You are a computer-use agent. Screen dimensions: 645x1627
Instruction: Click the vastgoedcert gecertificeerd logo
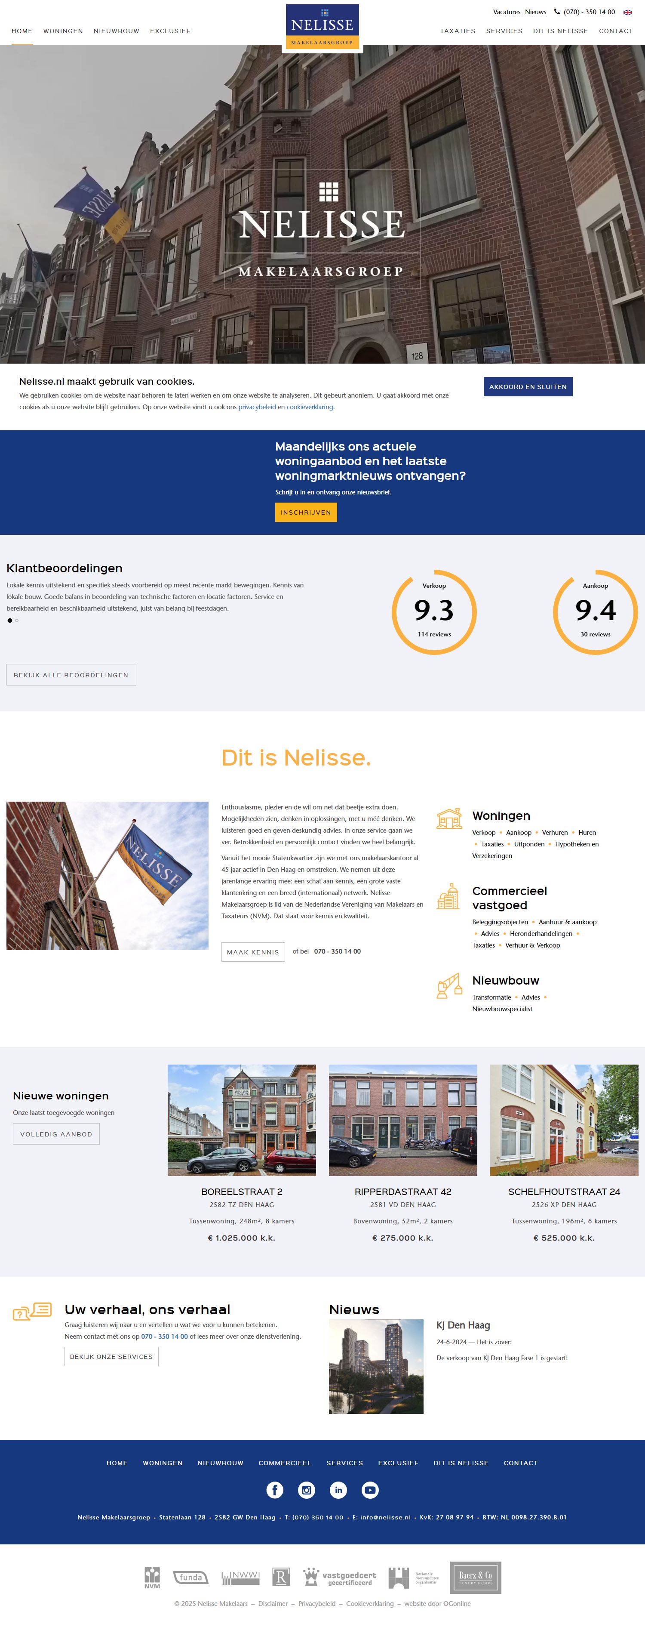click(x=340, y=1577)
